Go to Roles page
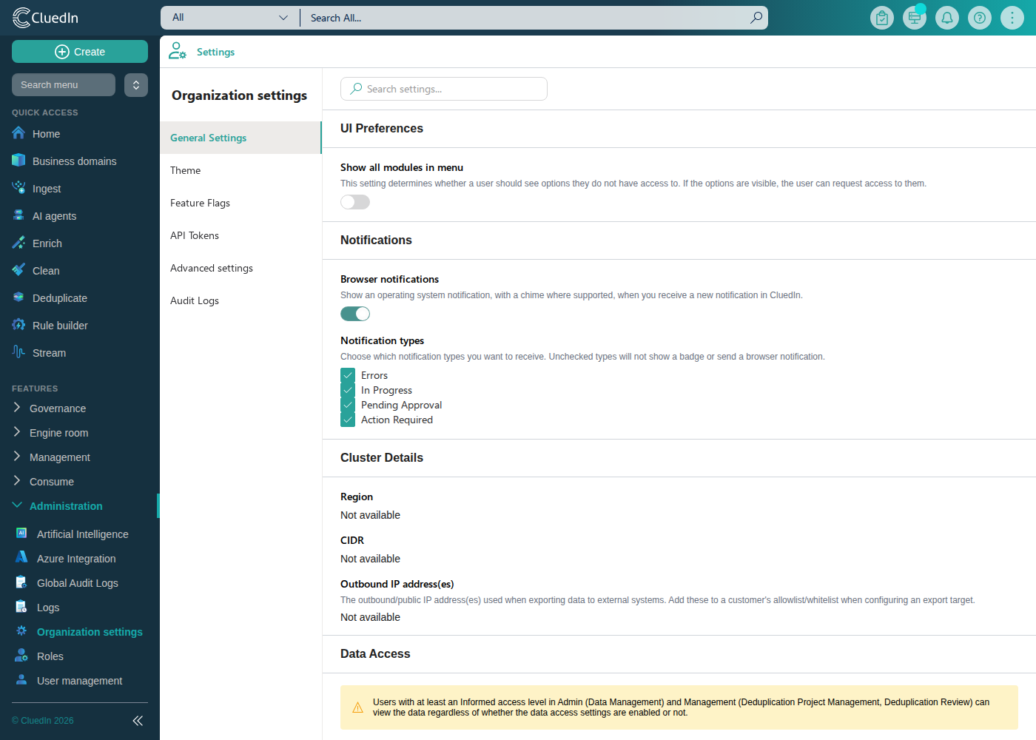This screenshot has height=740, width=1036. click(x=50, y=656)
